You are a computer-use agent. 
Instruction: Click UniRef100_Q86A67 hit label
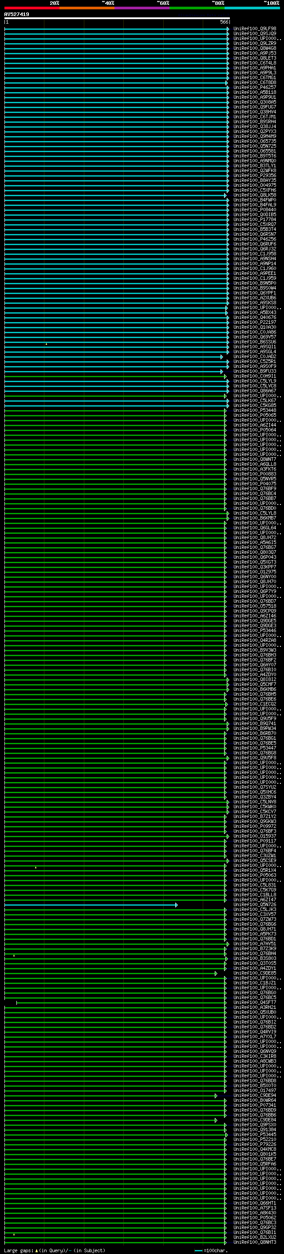[x=255, y=391]
